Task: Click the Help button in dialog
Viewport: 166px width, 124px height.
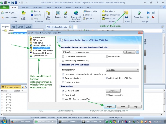Action: [x=136, y=107]
